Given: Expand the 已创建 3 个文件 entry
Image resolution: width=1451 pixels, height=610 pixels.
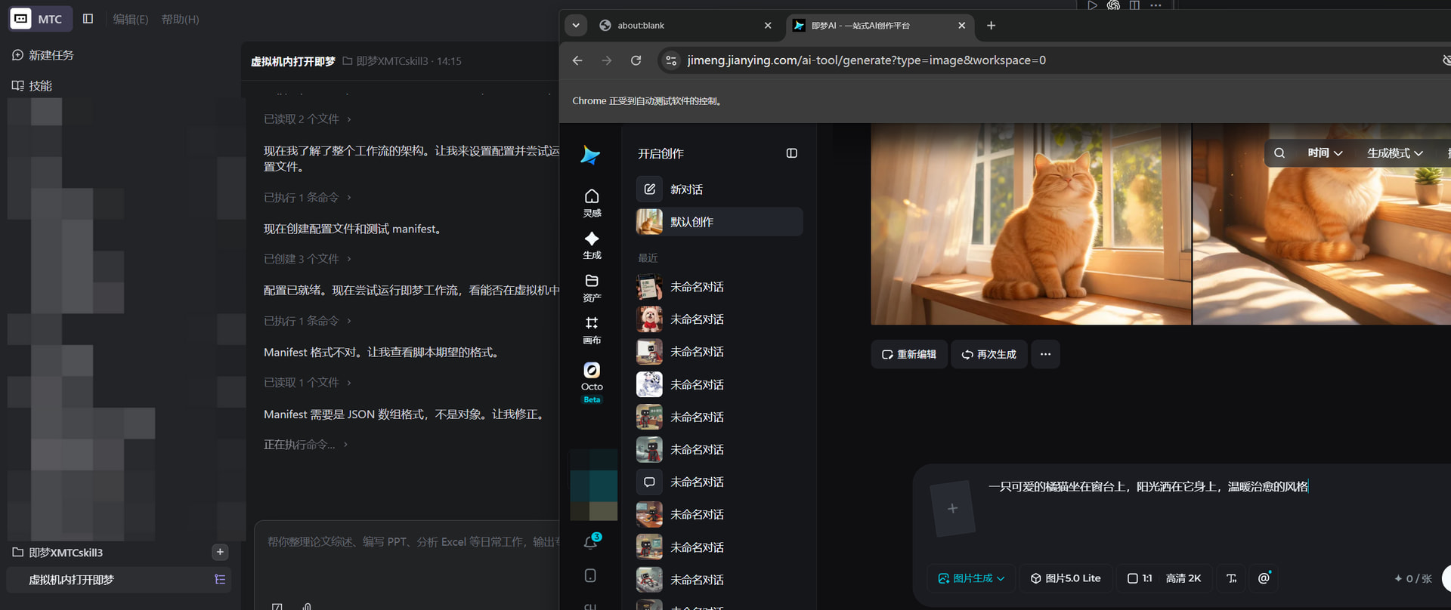Looking at the screenshot, I should (x=307, y=259).
